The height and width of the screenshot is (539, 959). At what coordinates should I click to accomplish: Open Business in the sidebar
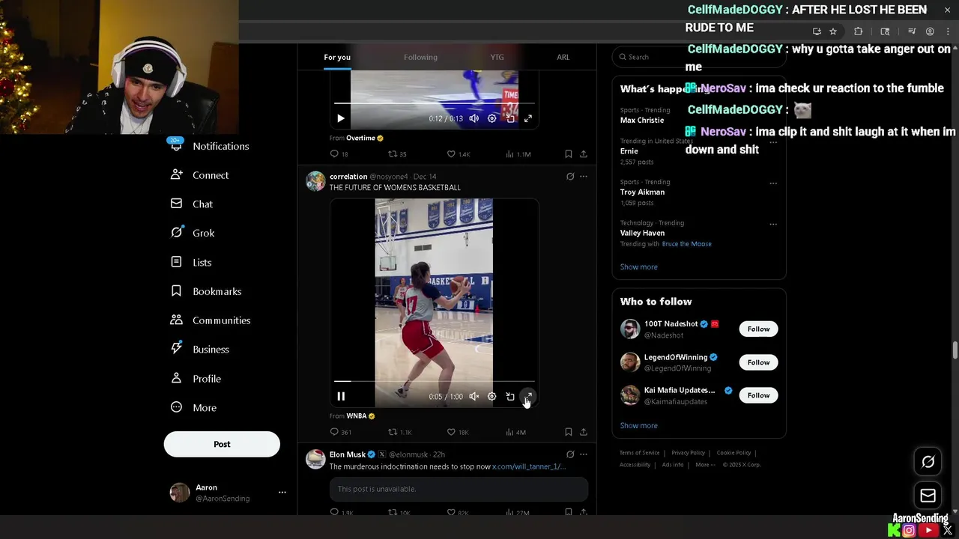pyautogui.click(x=200, y=350)
